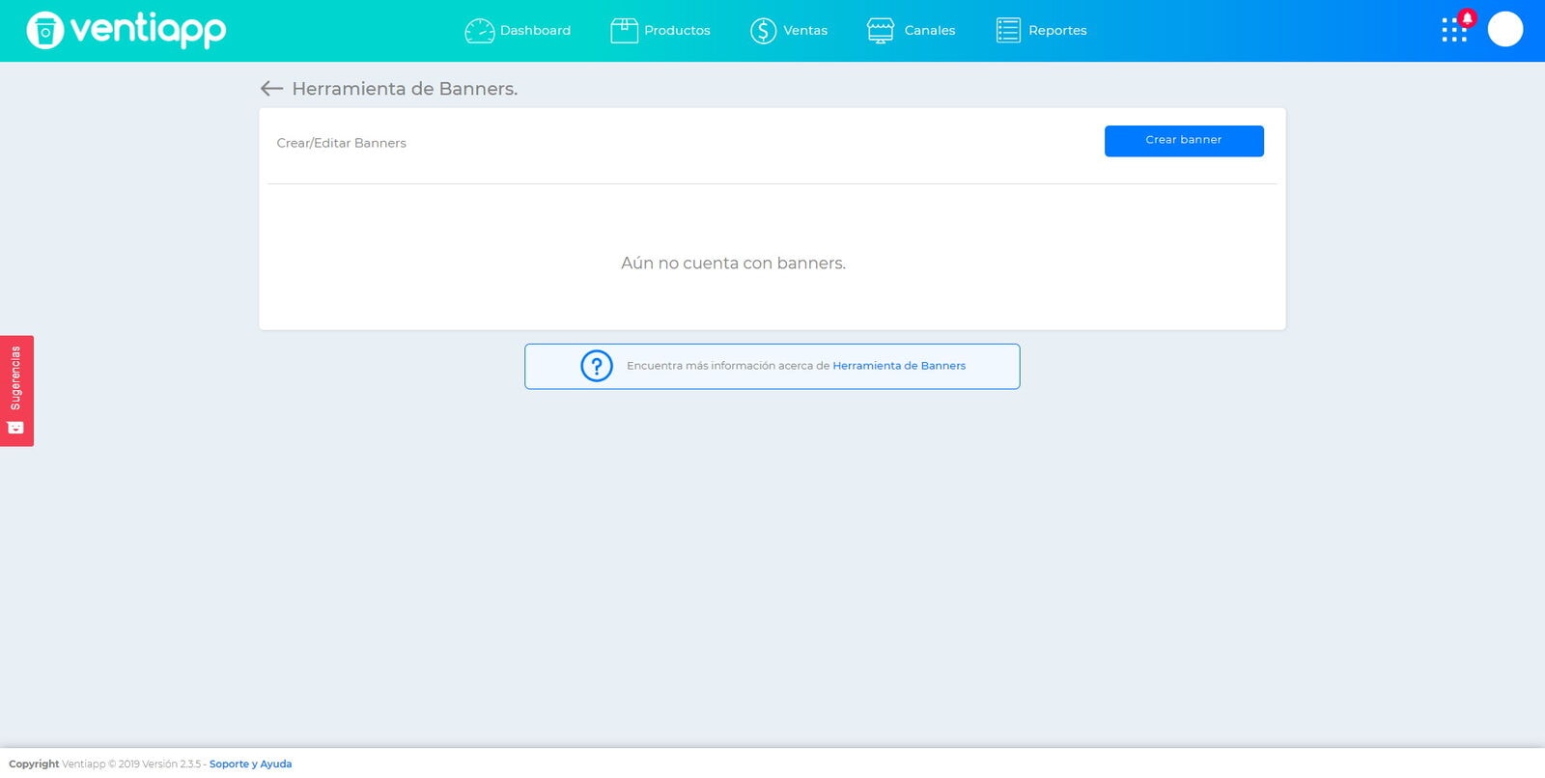The height and width of the screenshot is (778, 1545).
Task: Click the Ventas dollar icon
Action: (763, 31)
